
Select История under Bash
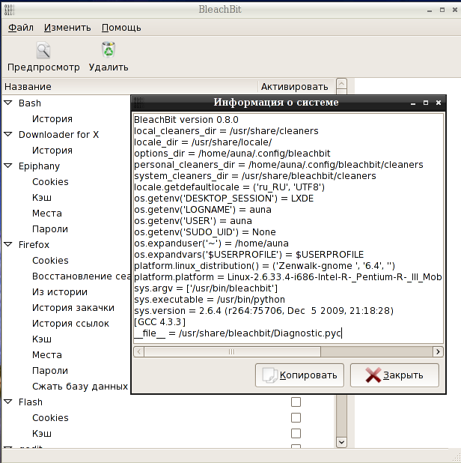(52, 118)
